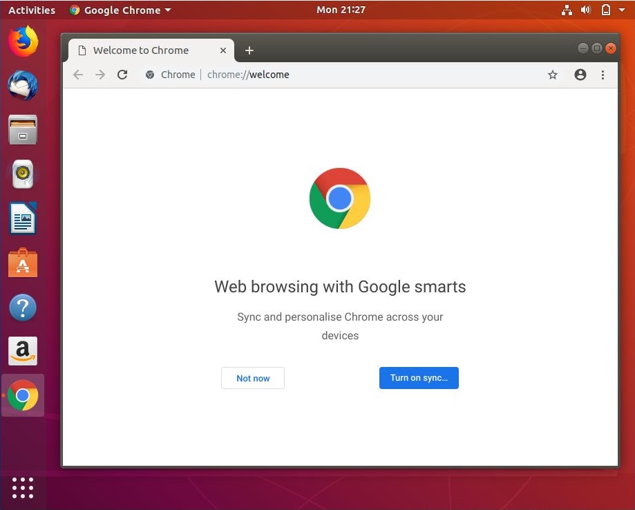The image size is (635, 510).
Task: Click the 'Web browsing with Google smarts' heading
Action: (340, 287)
